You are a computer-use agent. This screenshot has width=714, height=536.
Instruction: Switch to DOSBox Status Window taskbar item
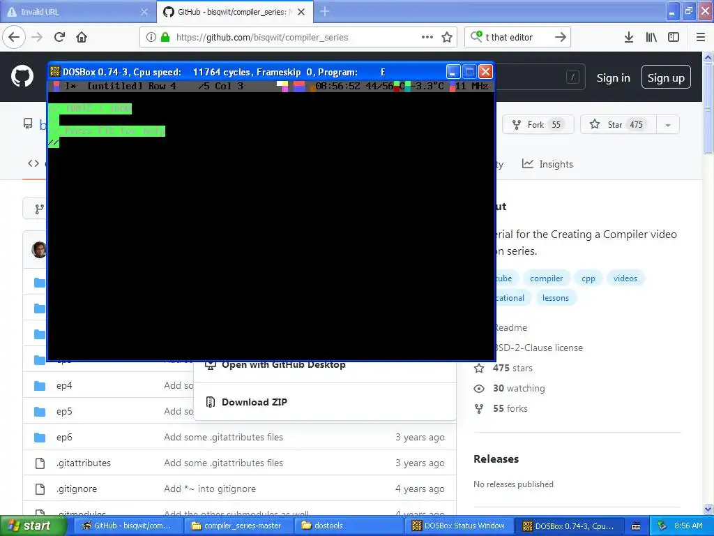tap(458, 526)
